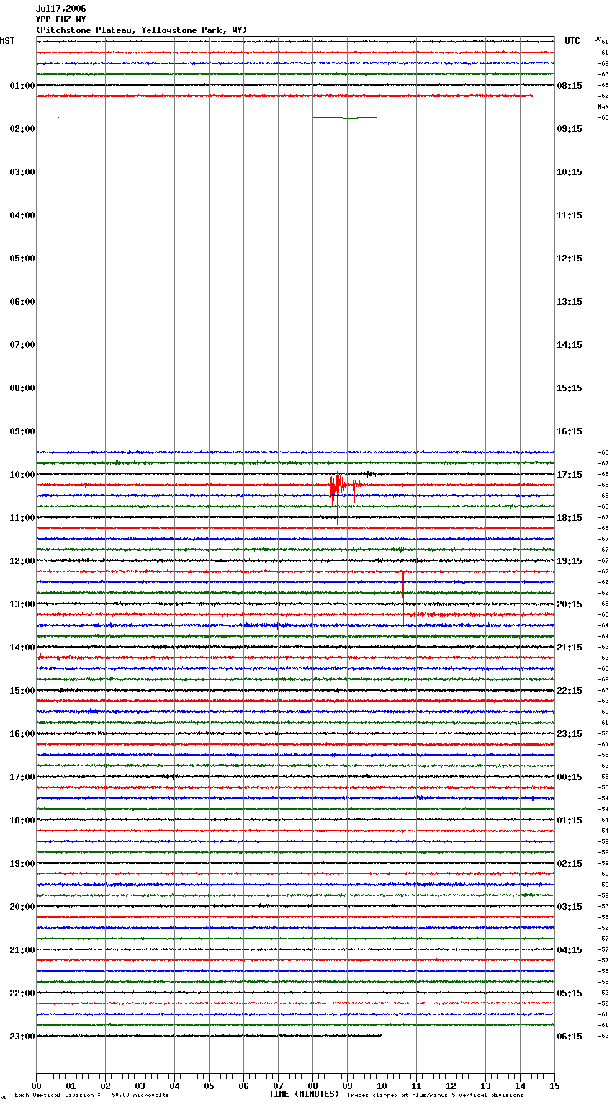Click minute 08 on the bottom axis
Screen dimensions: 612x1105
(312, 1086)
